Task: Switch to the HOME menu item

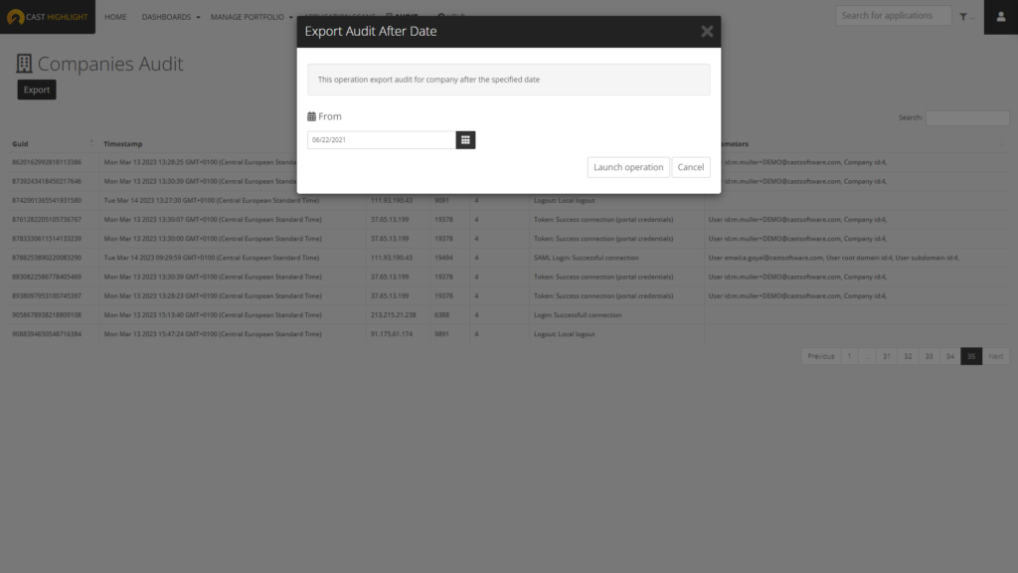Action: click(x=115, y=17)
